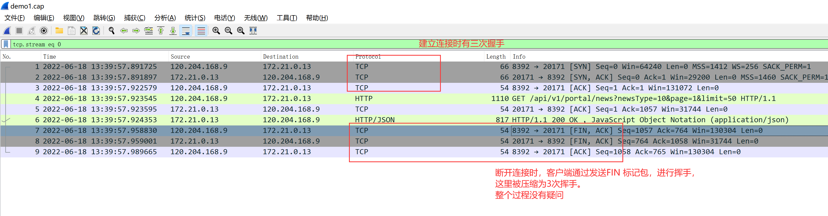Open the 视图(V) menu
828x216 pixels.
[x=74, y=18]
